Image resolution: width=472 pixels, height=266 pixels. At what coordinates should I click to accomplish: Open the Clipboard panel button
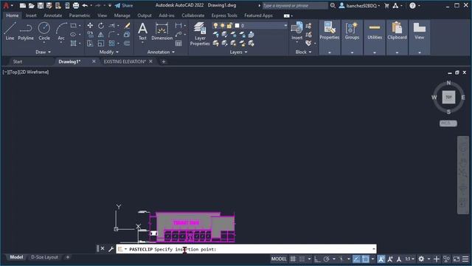(x=397, y=31)
